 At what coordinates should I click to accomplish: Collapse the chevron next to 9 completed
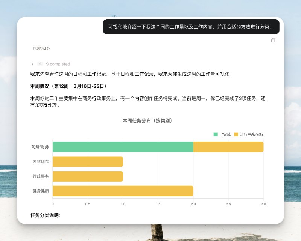(33, 64)
